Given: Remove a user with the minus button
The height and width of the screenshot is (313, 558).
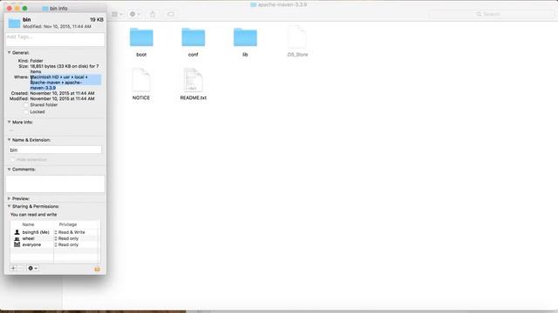Looking at the screenshot, I should pyautogui.click(x=20, y=269).
